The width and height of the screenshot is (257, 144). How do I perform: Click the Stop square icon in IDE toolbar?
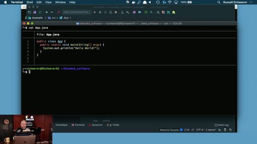tap(116, 12)
